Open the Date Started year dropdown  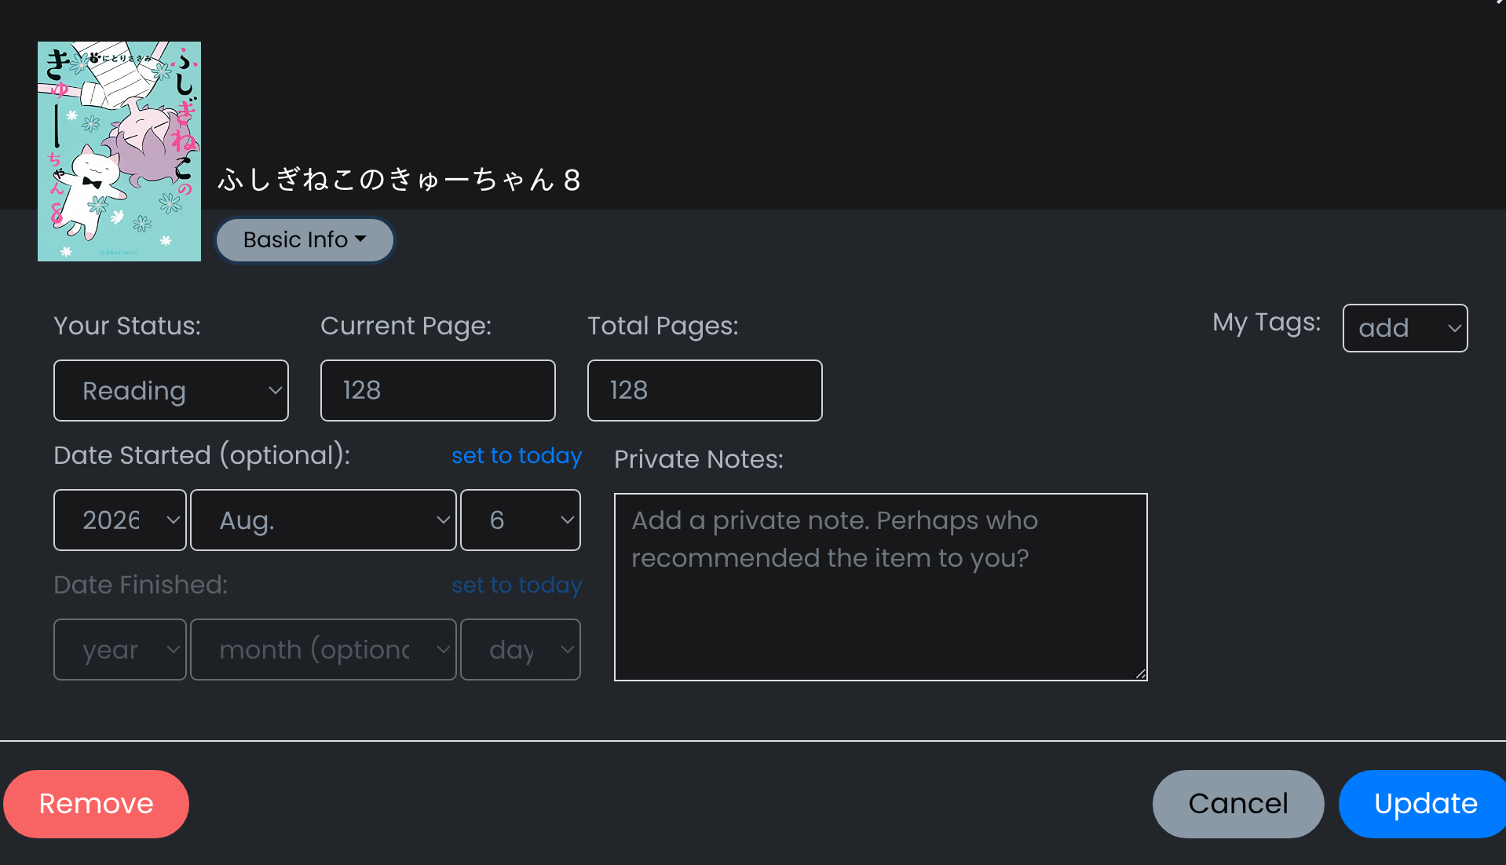click(x=120, y=520)
